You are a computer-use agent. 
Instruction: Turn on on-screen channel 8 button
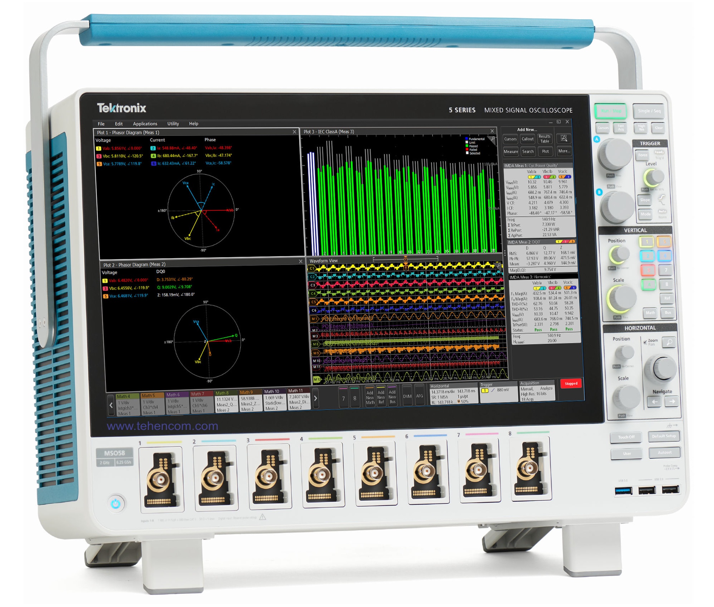point(355,397)
